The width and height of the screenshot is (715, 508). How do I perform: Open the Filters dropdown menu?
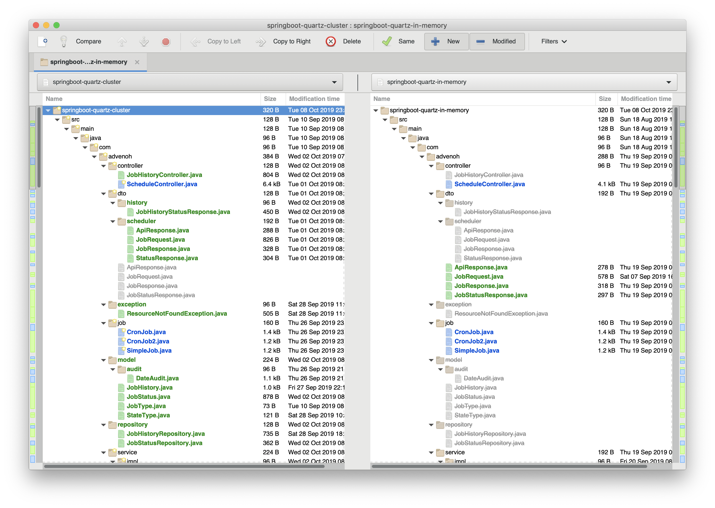[554, 41]
